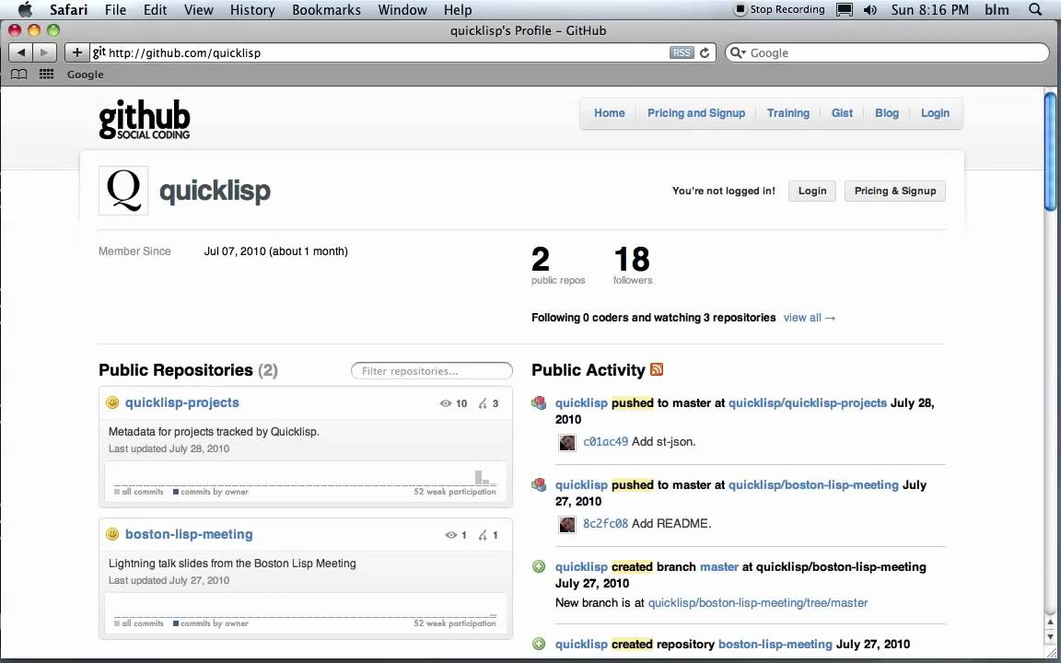Click the volume speaker icon in menu bar
Viewport: 1061px width, 663px height.
click(x=870, y=9)
